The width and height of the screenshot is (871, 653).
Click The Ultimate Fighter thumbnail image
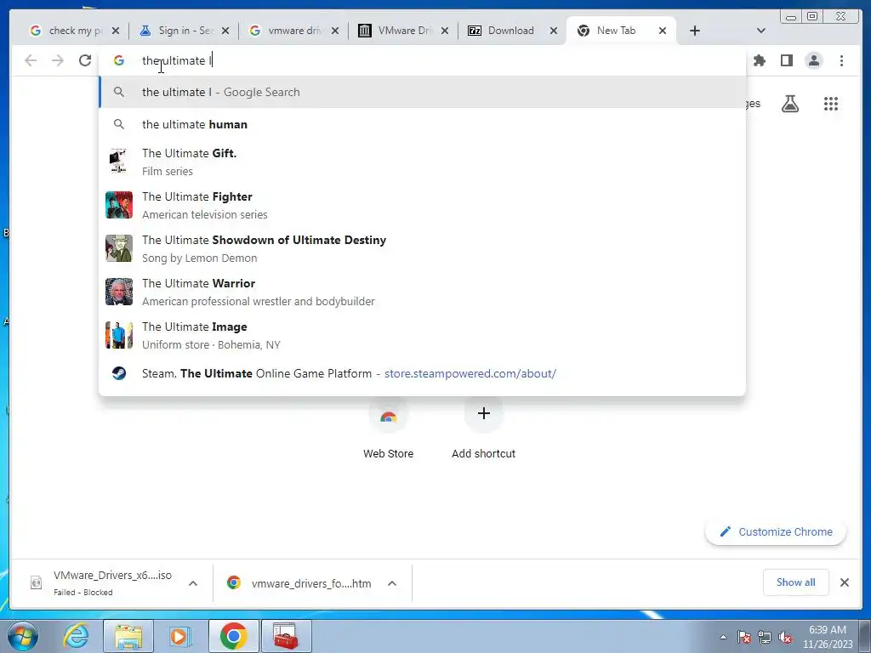tap(119, 205)
